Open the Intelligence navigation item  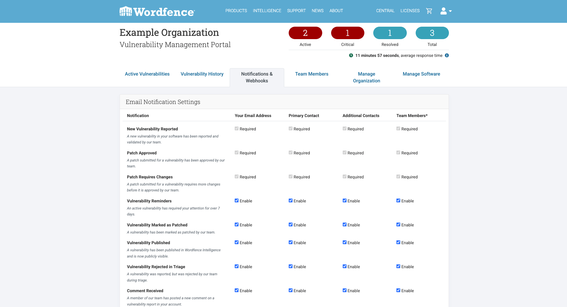pyautogui.click(x=267, y=11)
